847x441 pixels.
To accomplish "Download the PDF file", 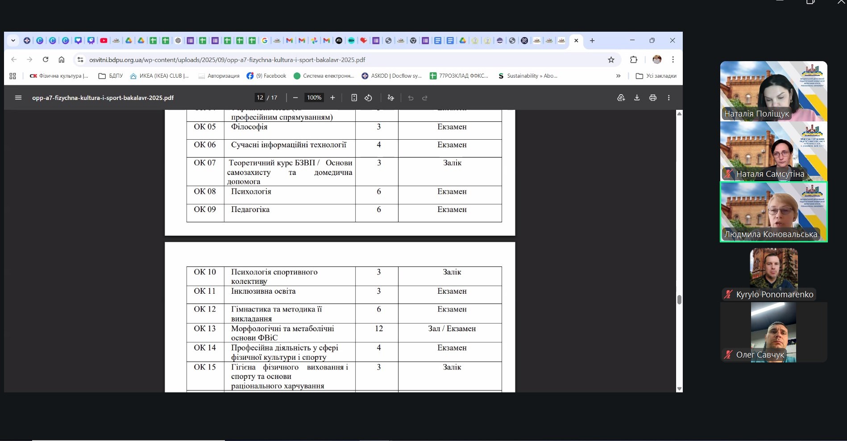I will (x=637, y=98).
